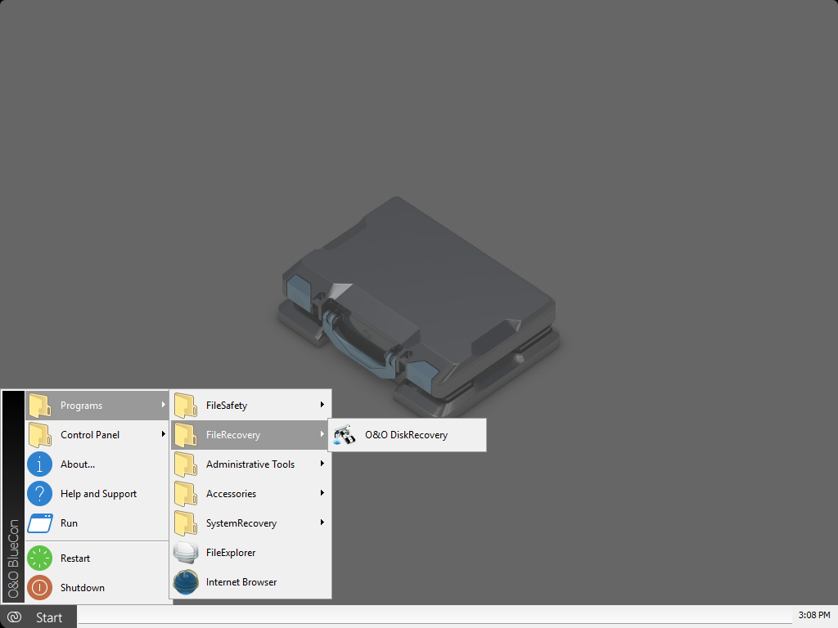Click the blue About info icon
This screenshot has width=838, height=628.
pyautogui.click(x=39, y=464)
